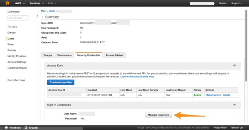Open Groups in the sidebar

click(x=12, y=33)
